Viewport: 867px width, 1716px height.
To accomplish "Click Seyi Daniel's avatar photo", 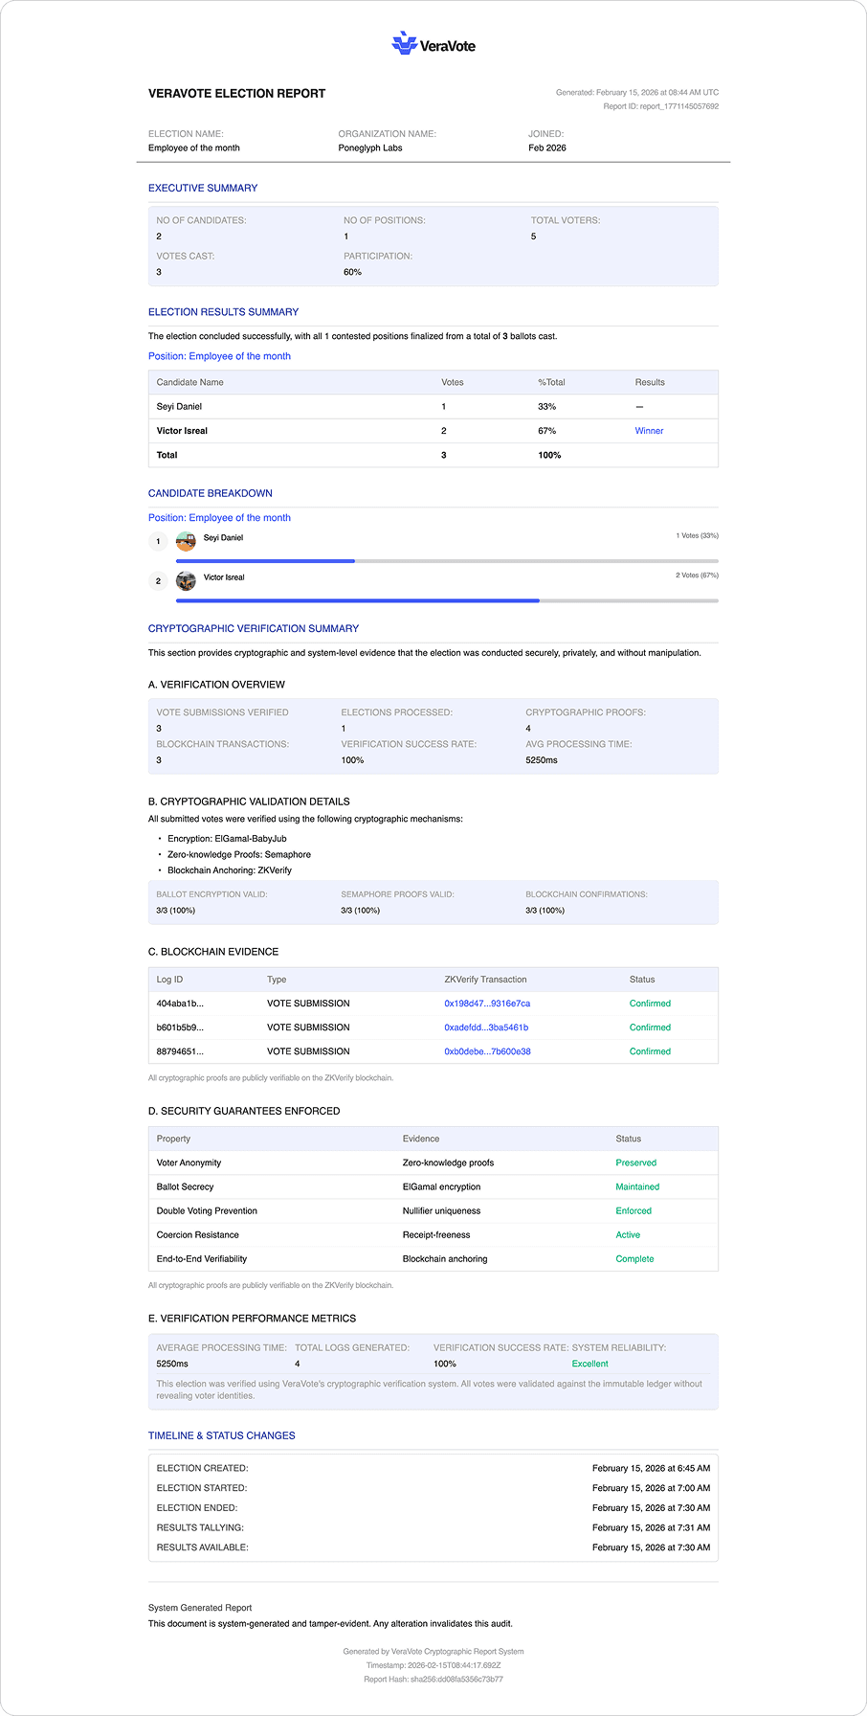I will click(186, 541).
